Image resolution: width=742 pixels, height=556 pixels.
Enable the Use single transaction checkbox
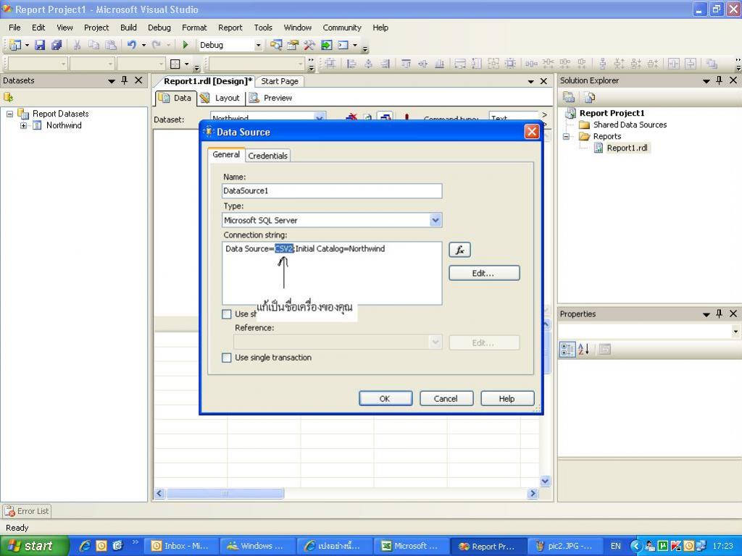(227, 358)
